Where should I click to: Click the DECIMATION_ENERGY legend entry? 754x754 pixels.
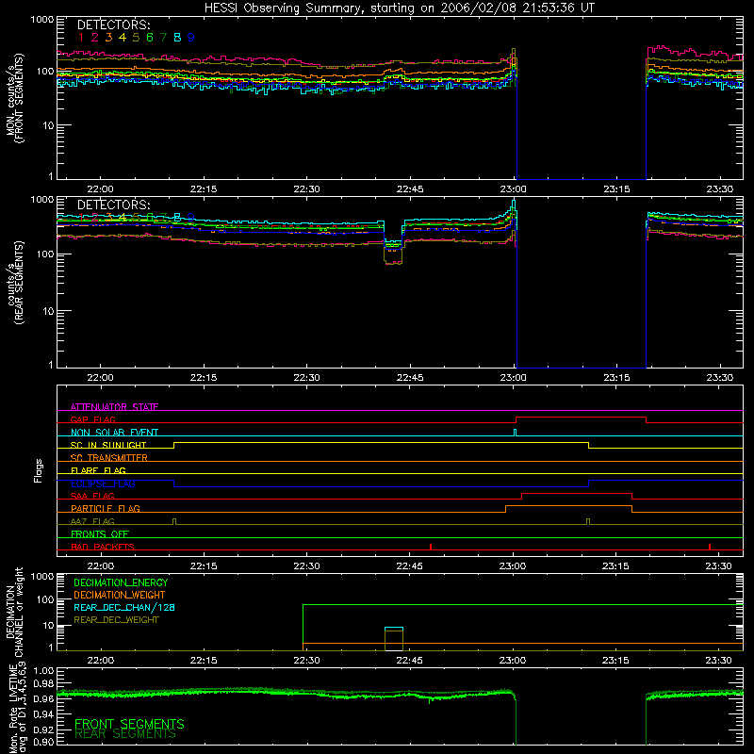click(121, 582)
